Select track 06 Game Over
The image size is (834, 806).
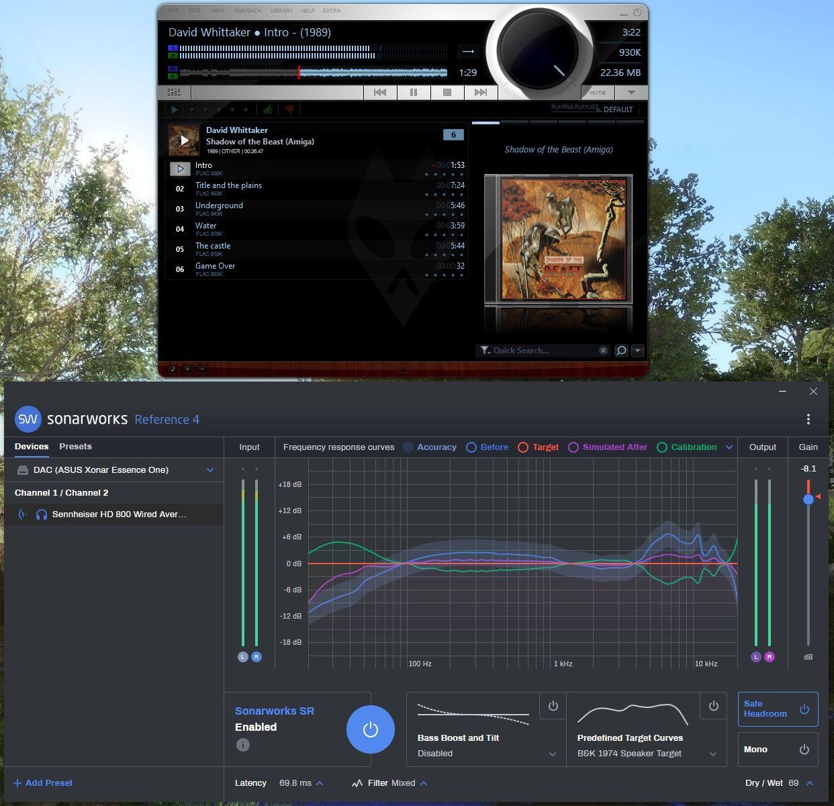(316, 269)
